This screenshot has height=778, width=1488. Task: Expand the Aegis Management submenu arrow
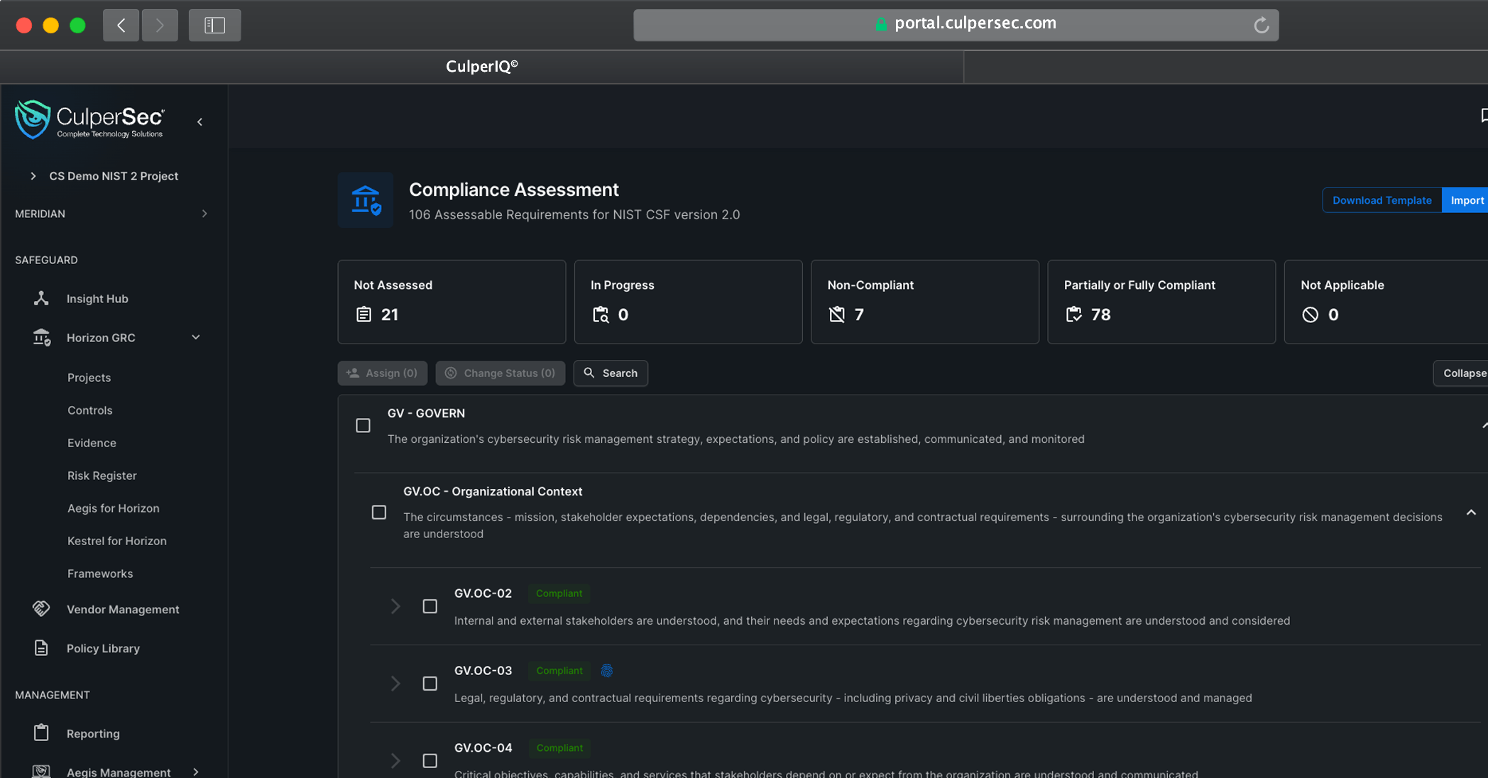coord(196,772)
